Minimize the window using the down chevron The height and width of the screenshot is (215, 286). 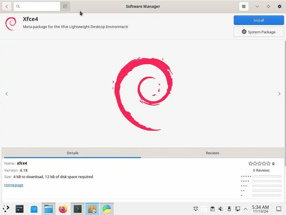[x=257, y=6]
